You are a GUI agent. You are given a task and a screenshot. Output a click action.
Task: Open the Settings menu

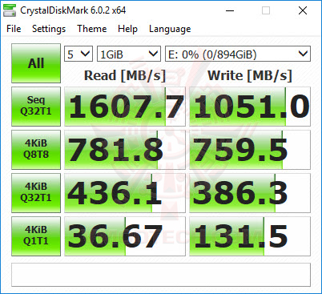[49, 29]
